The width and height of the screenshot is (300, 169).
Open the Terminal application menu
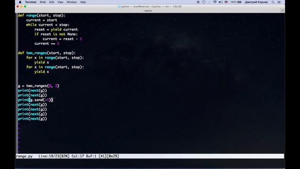tap(30, 2)
